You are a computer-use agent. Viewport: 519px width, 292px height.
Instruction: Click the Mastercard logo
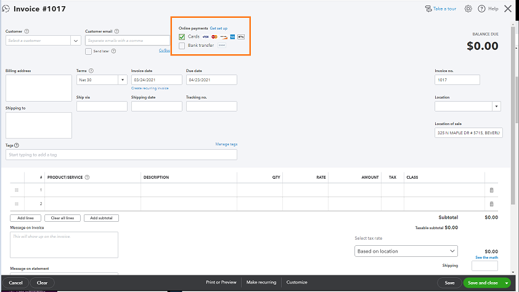pyautogui.click(x=214, y=37)
